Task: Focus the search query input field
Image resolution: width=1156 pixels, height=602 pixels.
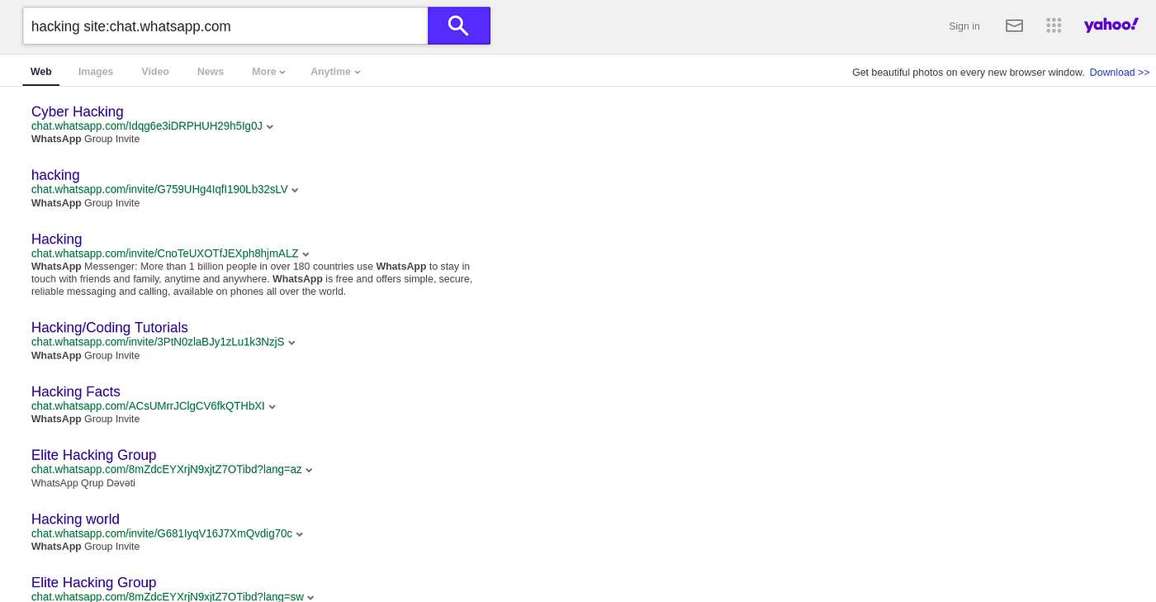Action: pos(225,26)
